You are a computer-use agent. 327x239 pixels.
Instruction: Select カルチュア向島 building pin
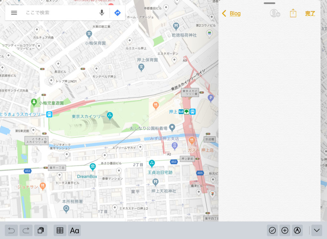pos(37,30)
